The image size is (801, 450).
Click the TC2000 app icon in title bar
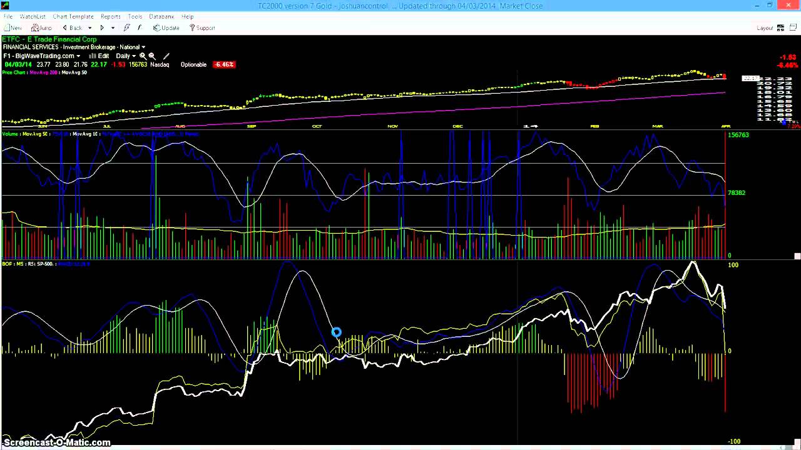click(x=6, y=6)
